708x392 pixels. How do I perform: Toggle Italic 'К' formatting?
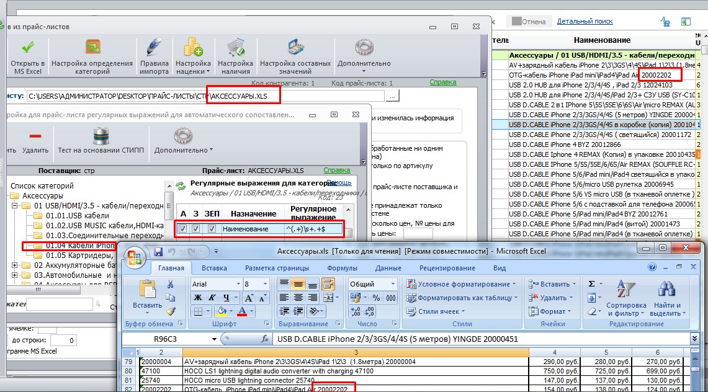click(x=212, y=298)
